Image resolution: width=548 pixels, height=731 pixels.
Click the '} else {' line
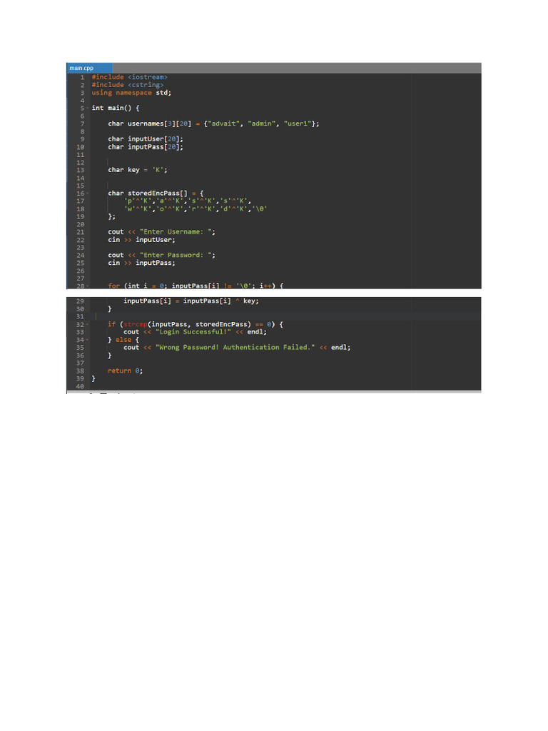click(123, 340)
